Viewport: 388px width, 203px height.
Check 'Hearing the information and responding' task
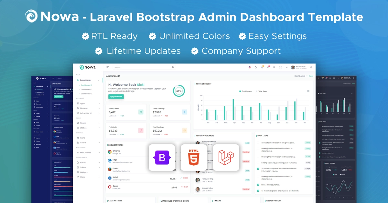click(258, 157)
